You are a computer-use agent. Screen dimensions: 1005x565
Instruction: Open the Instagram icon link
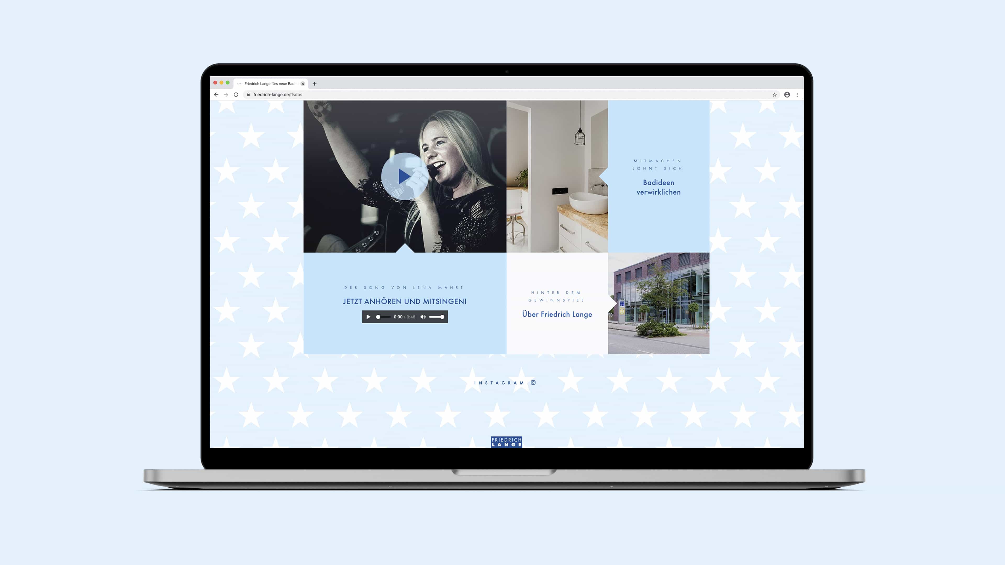tap(533, 382)
